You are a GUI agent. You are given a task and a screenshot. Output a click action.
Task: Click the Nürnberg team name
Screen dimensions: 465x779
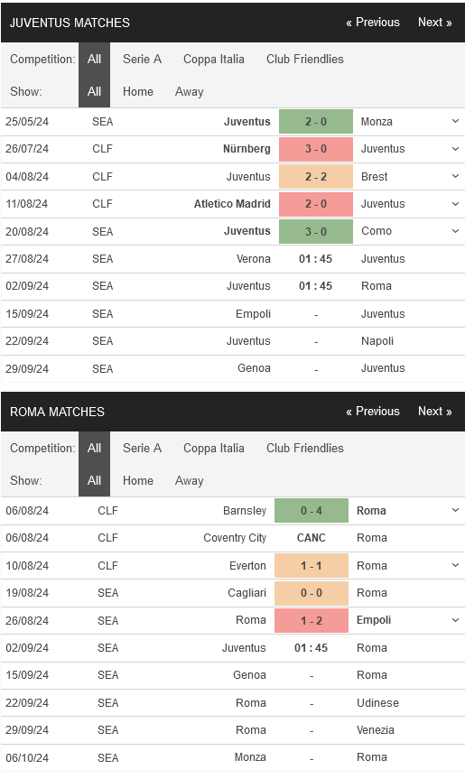pos(246,149)
